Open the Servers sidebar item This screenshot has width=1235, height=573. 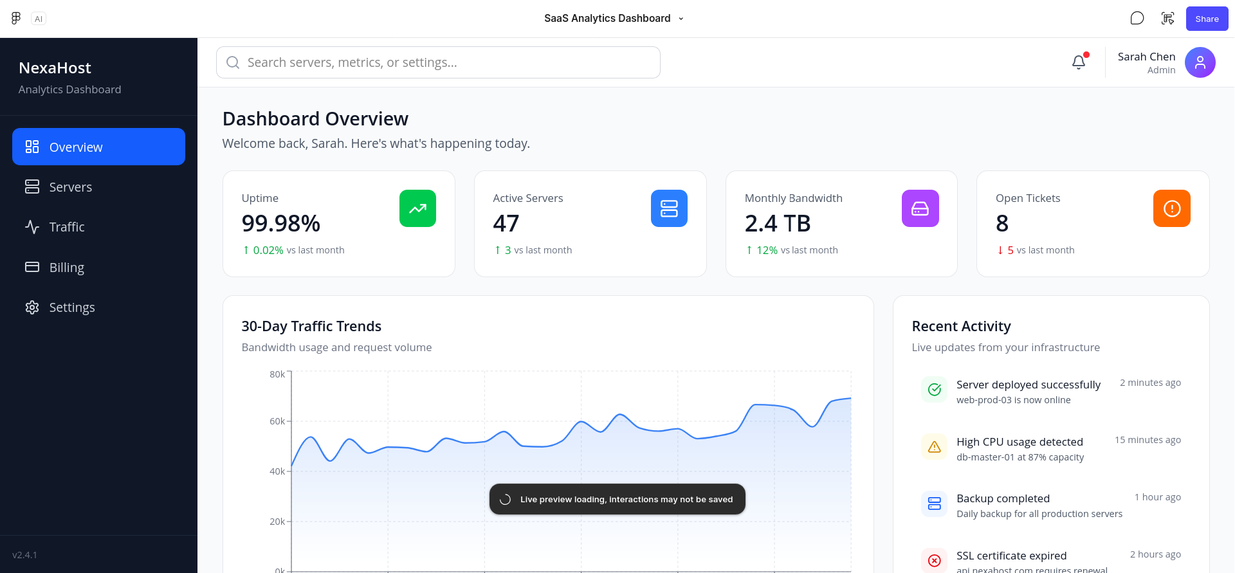click(x=98, y=186)
